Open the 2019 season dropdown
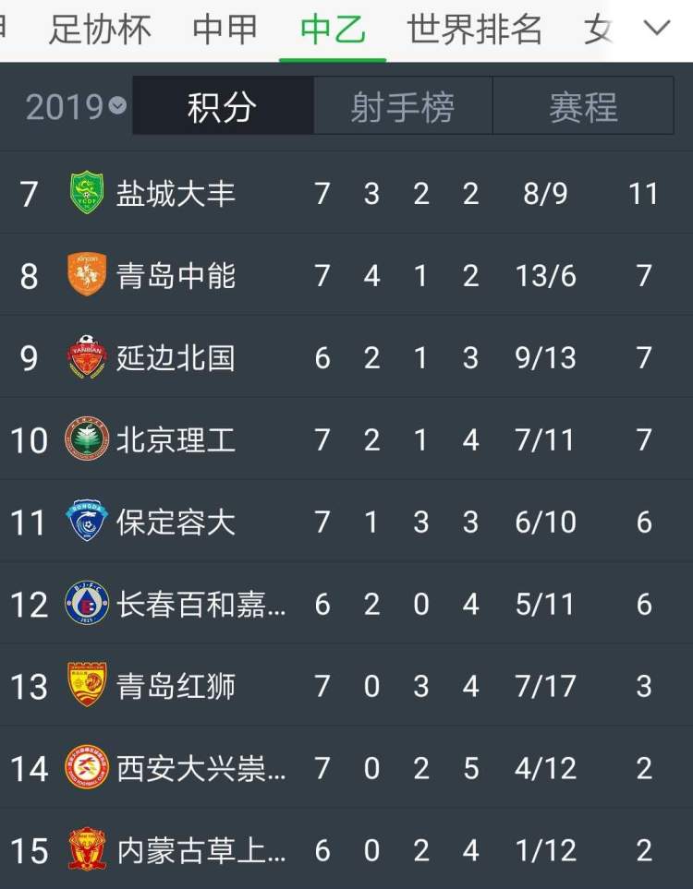Screen dimensions: 693x889 click(76, 106)
